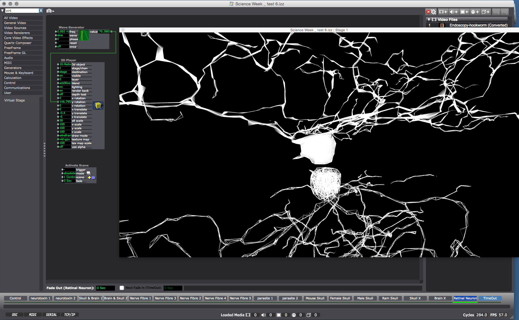Change the 'vid-gpu' texture map value
519x320 pixels.
65,139
